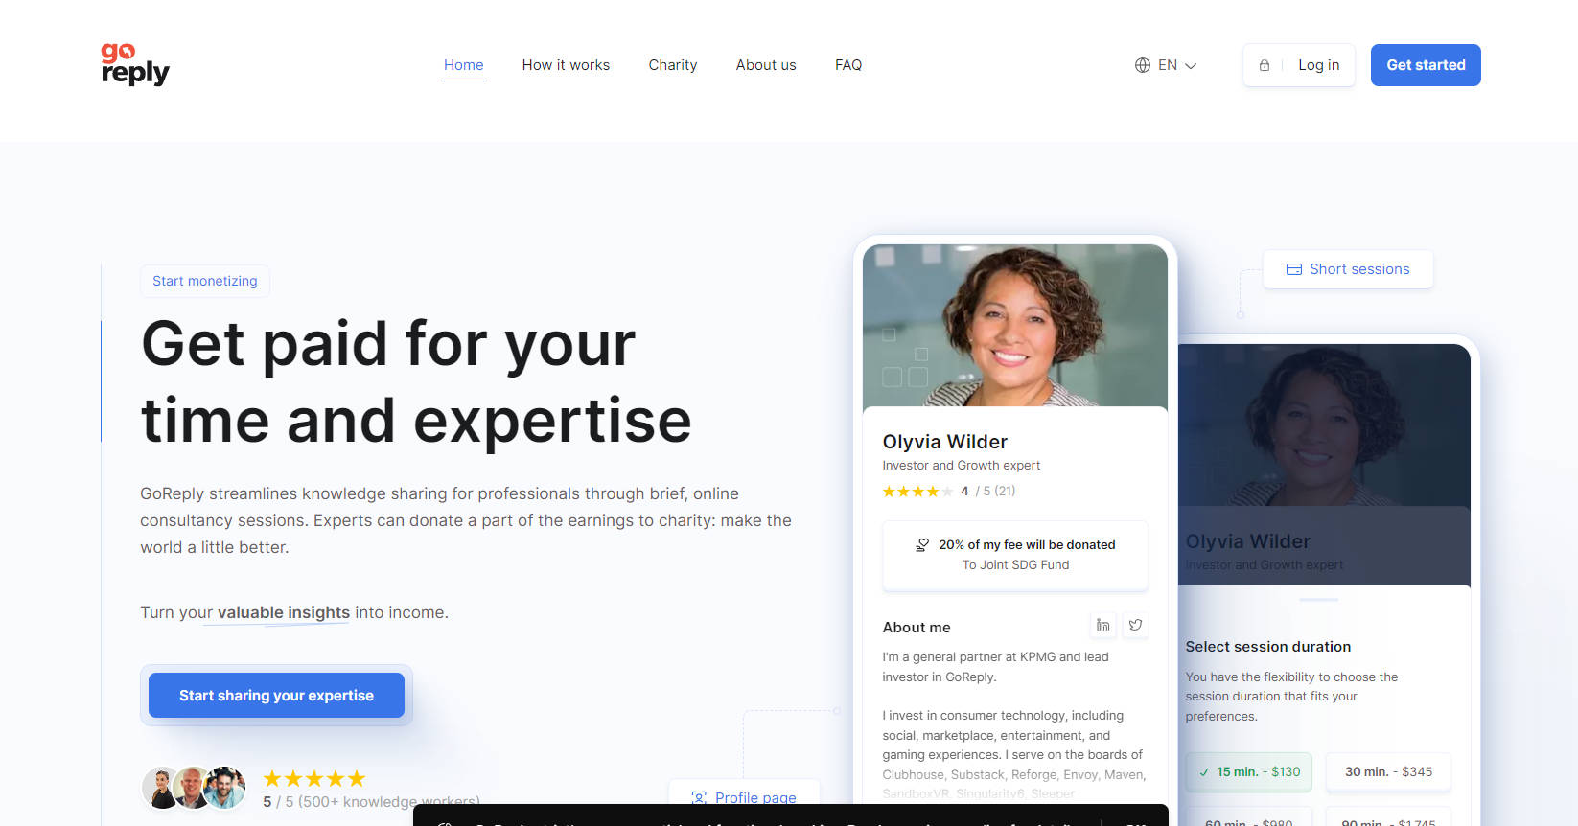Navigate to About us
The height and width of the screenshot is (826, 1578).
tap(765, 65)
